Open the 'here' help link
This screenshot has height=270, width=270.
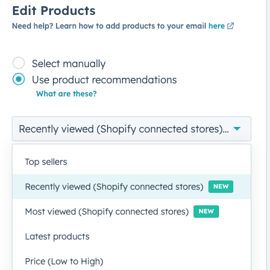tap(216, 26)
